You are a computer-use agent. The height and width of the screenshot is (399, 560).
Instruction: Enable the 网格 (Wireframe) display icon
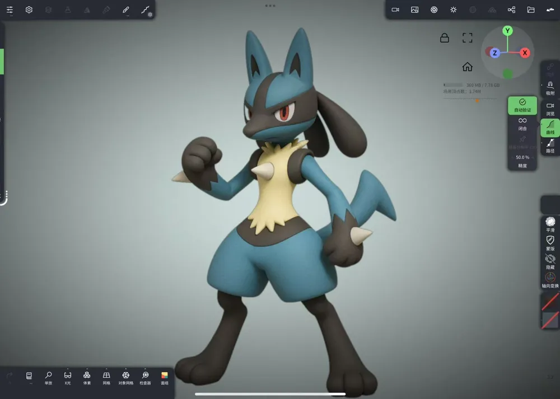pos(105,375)
